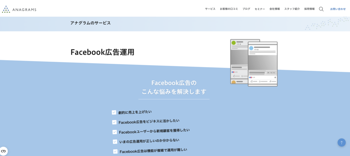The image size is (350, 156).
Task: Toggle checkbox for Facebook広告をビジネスに活かしたい
Action: (114, 122)
